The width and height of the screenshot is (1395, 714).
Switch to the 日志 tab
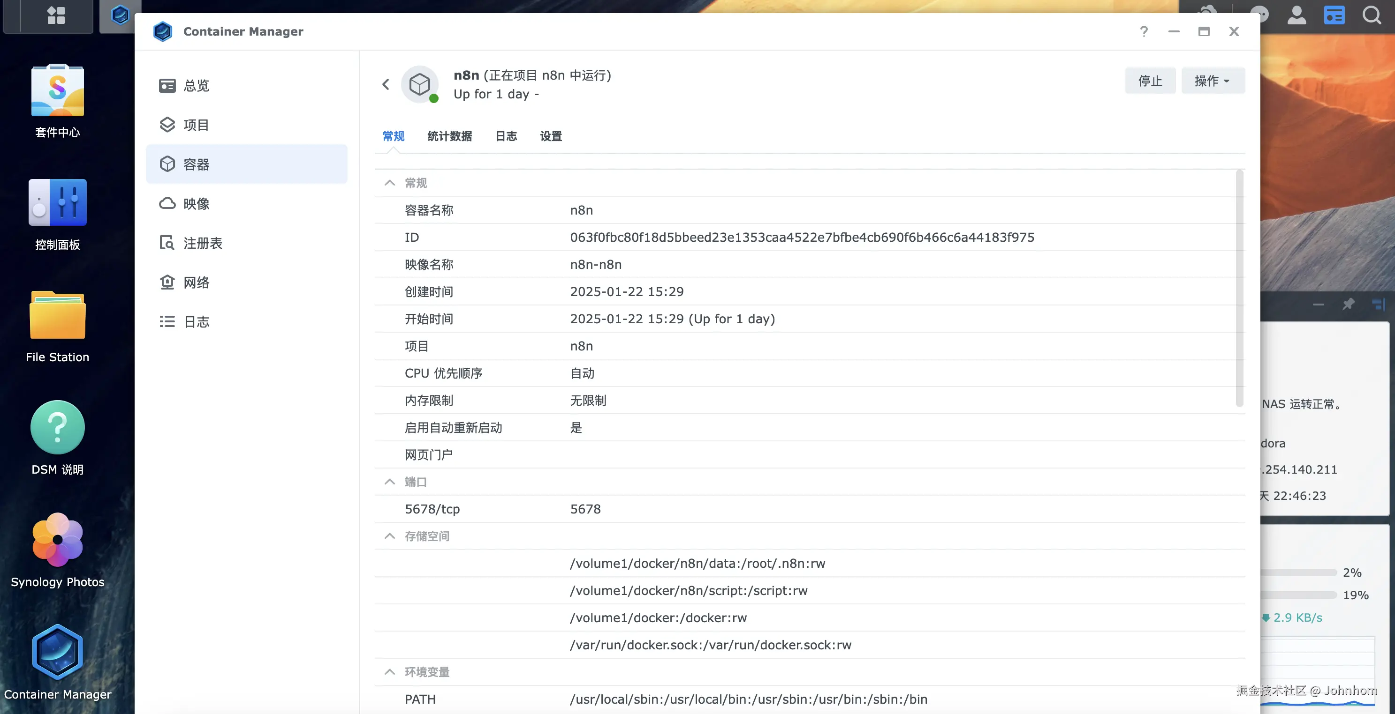click(506, 136)
